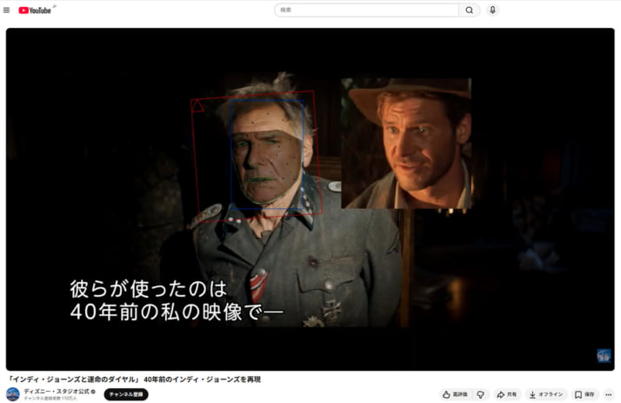
Task: Download video with オフライン button
Action: click(545, 394)
